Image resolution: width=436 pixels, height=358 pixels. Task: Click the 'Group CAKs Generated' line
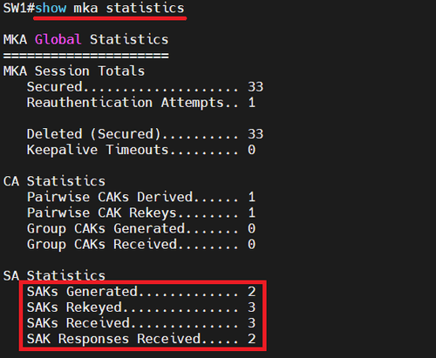click(x=141, y=228)
